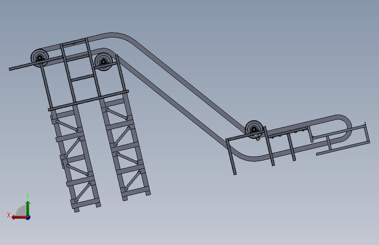Viewport: 379px width, 245px height.
Task: Select the middle pulley wheel near the bend
Action: pos(104,62)
